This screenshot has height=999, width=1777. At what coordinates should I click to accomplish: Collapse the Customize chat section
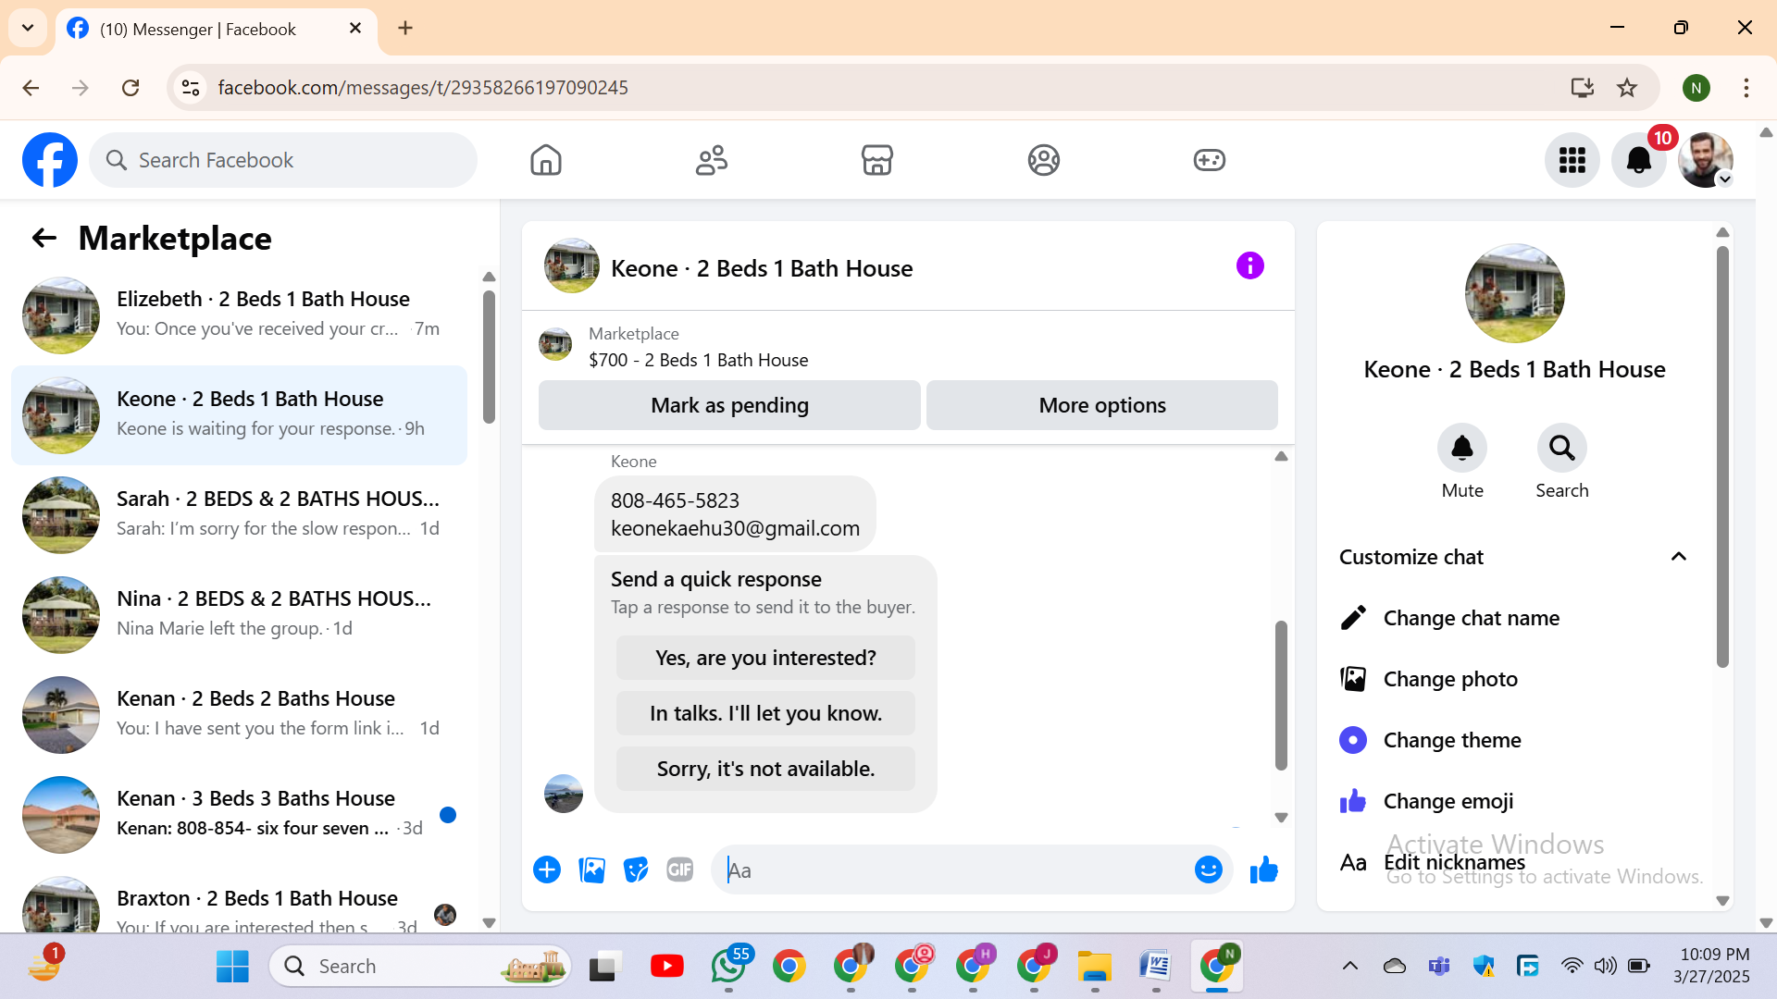tap(1678, 557)
